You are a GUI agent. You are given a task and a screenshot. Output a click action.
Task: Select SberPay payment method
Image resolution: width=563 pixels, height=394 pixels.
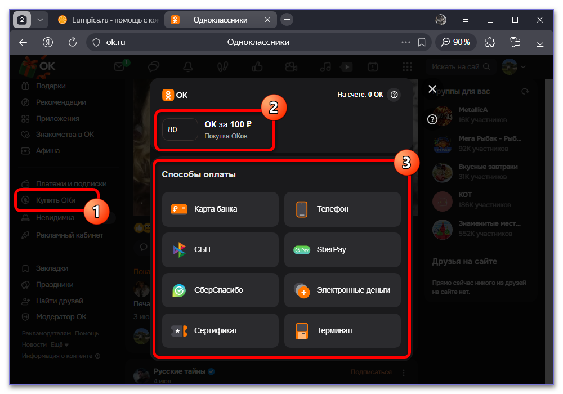[x=342, y=249]
